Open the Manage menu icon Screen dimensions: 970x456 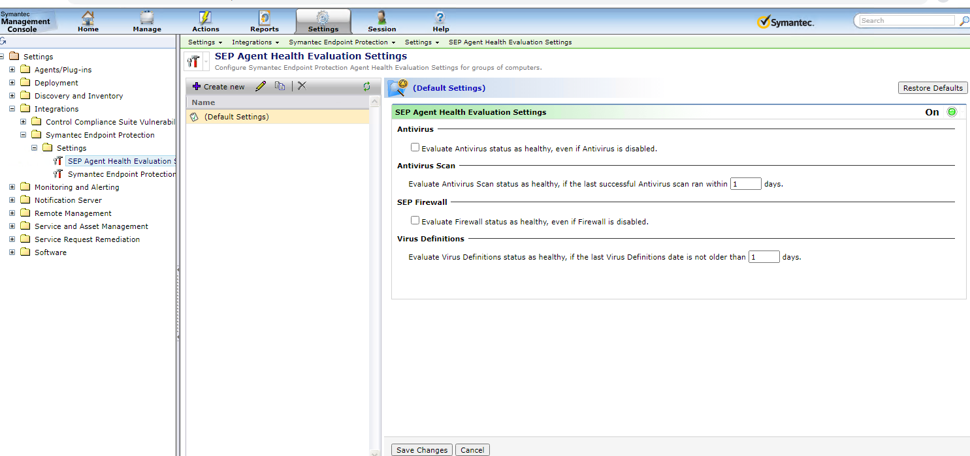pyautogui.click(x=147, y=18)
